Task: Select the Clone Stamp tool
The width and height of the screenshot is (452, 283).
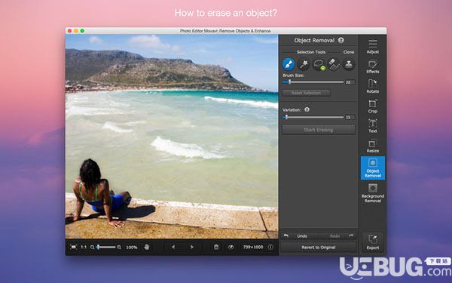Action: (x=349, y=64)
